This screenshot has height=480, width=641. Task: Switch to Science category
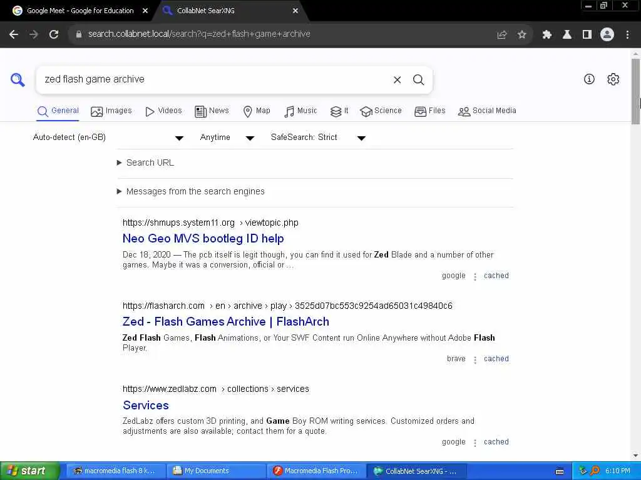pos(381,111)
